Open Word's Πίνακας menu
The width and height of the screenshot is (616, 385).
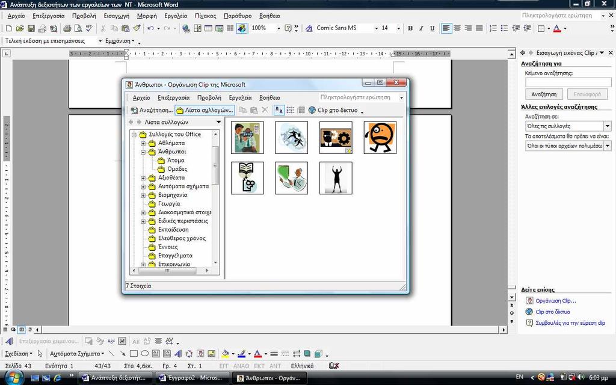(x=206, y=16)
